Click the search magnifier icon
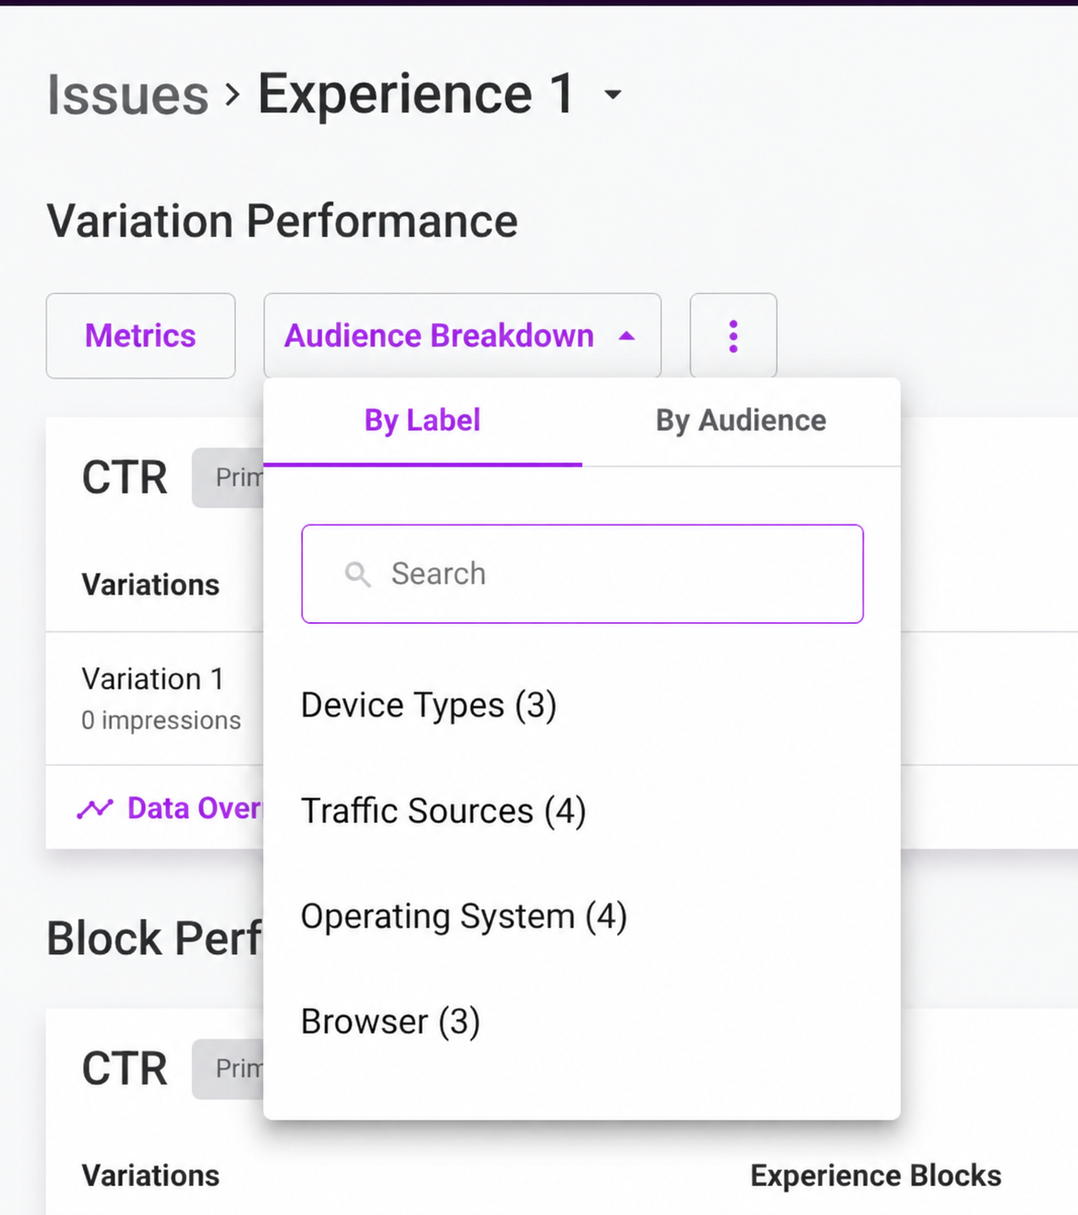The height and width of the screenshot is (1215, 1078). pyautogui.click(x=358, y=575)
